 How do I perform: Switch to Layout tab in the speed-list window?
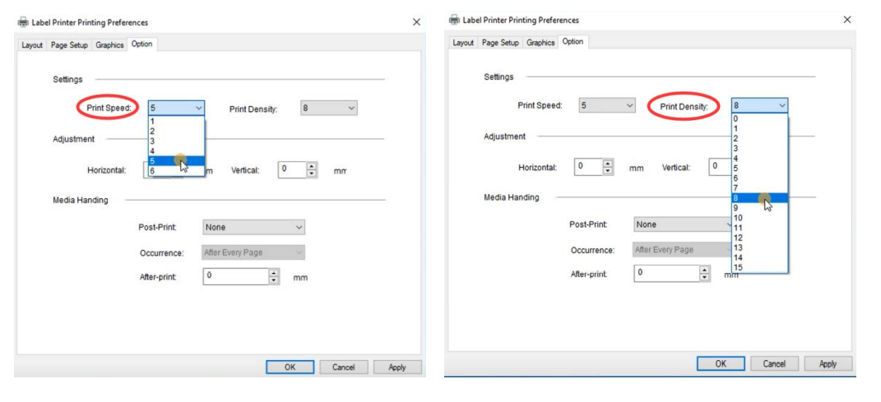click(32, 45)
